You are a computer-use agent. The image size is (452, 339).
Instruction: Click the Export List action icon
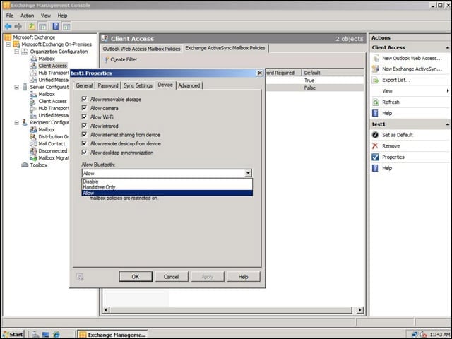(376, 80)
